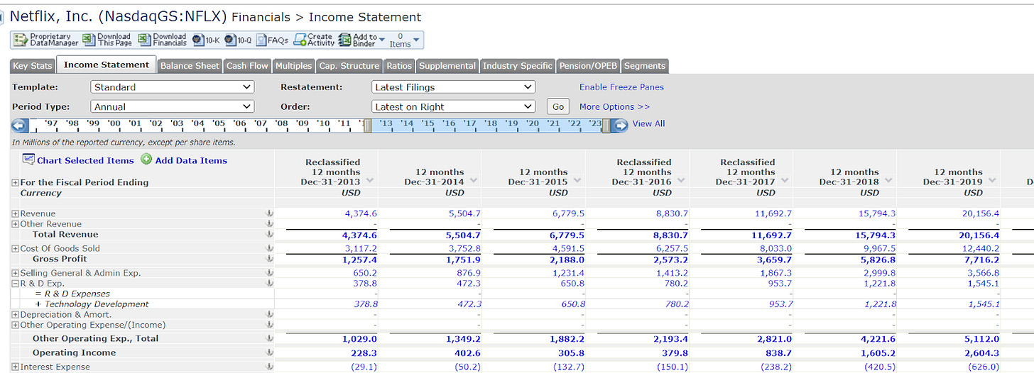Open Dec-31-2016 column dropdown arrow
Image resolution: width=1034 pixels, height=373 pixels.
pos(681,180)
